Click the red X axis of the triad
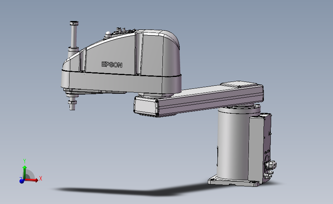The height and width of the screenshot is (204, 333). (31, 180)
